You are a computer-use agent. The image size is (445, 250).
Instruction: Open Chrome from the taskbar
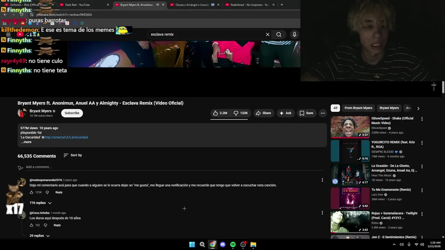click(212, 244)
